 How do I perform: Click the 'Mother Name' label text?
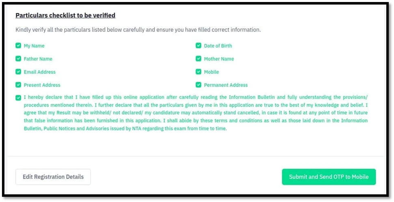pyautogui.click(x=219, y=59)
